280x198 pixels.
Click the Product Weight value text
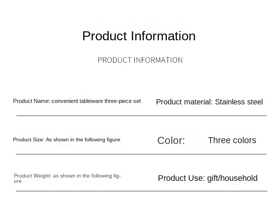pos(87,176)
